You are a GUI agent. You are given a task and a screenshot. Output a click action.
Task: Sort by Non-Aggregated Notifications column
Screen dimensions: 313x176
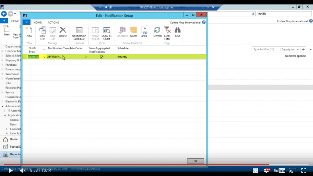(x=99, y=50)
